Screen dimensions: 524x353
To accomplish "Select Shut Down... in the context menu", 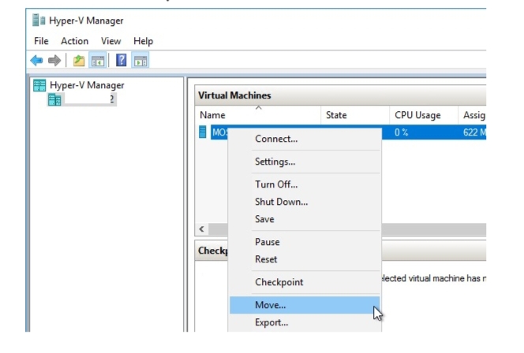I will 305,202.
